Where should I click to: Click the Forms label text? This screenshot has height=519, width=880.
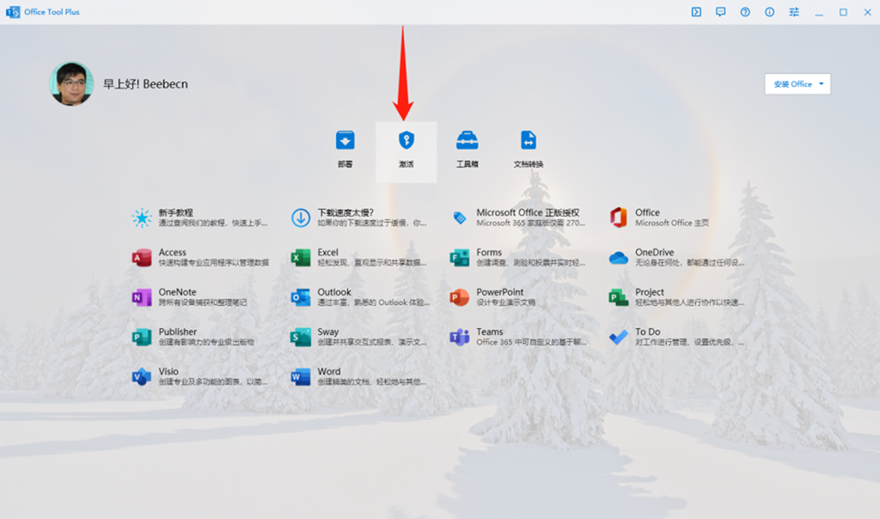coord(489,253)
